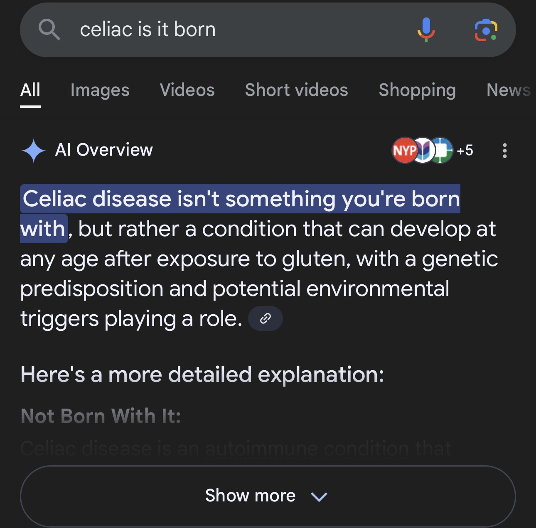Switch to the Images tab
The image size is (536, 528).
point(100,90)
